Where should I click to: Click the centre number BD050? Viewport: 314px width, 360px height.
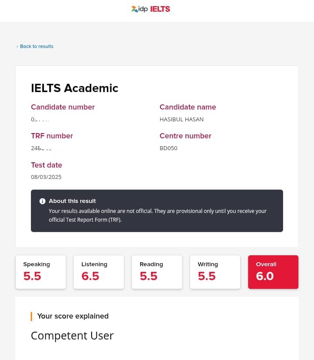click(168, 148)
